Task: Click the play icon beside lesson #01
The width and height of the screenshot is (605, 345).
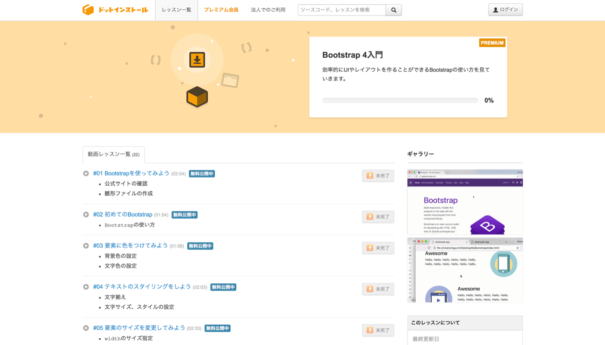Action: (86, 173)
